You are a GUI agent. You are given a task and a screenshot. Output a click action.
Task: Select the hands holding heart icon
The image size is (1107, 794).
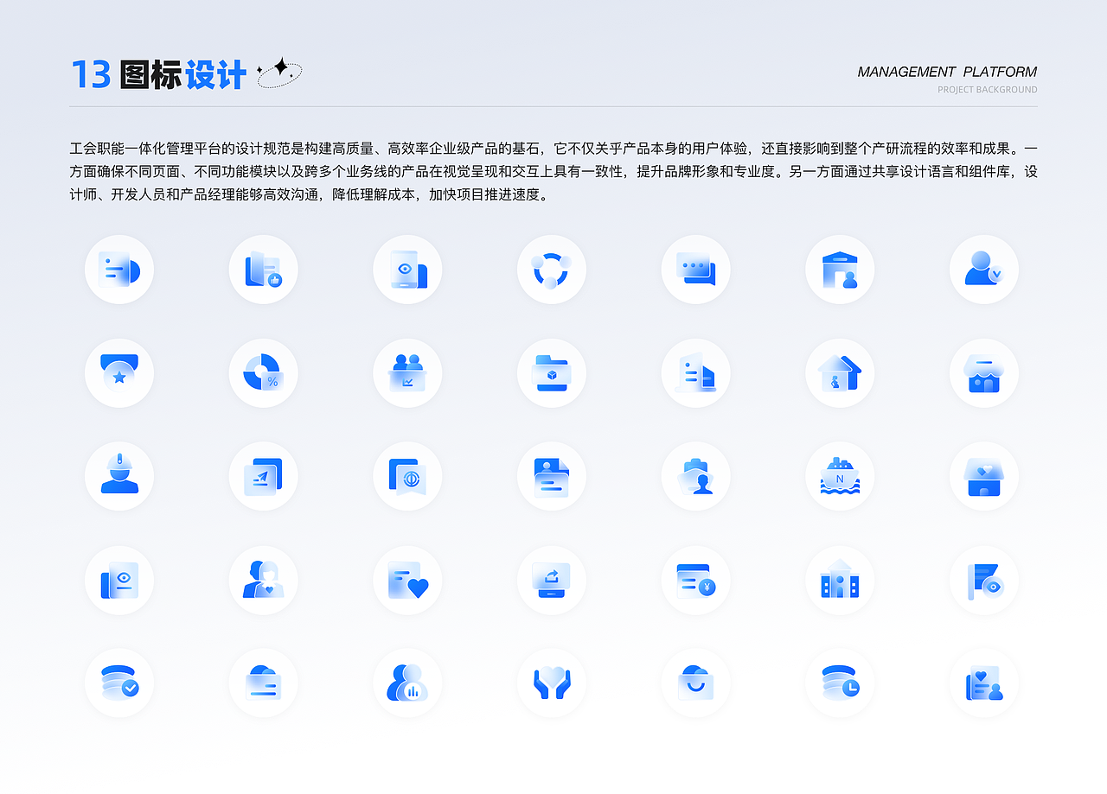[552, 683]
